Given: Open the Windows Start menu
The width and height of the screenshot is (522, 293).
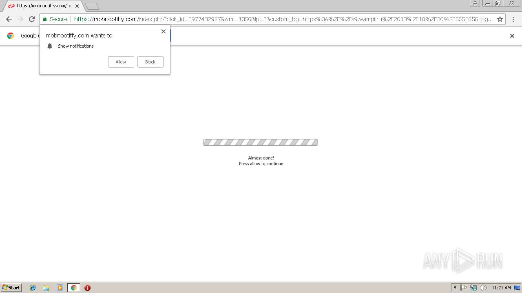Looking at the screenshot, I should pyautogui.click(x=11, y=288).
